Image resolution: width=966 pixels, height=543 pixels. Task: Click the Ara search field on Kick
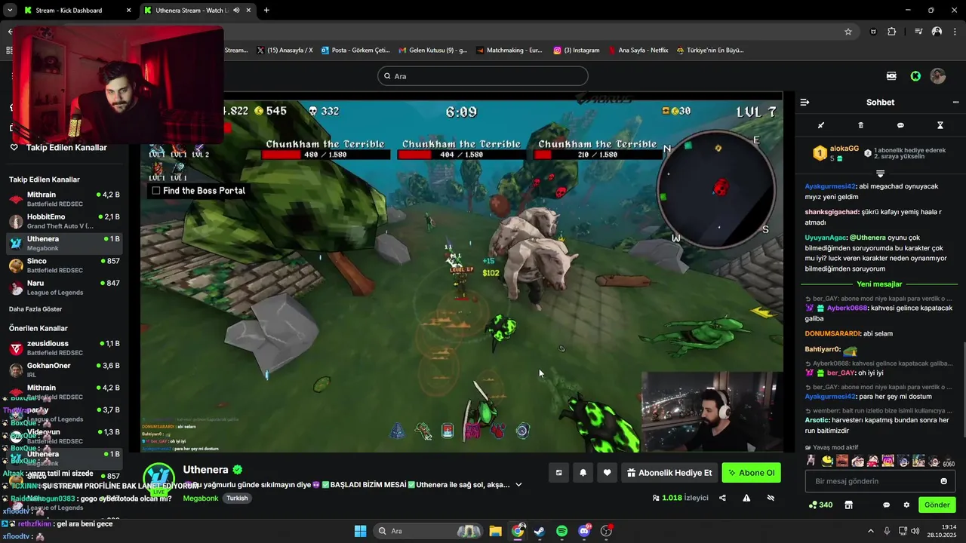pyautogui.click(x=482, y=76)
